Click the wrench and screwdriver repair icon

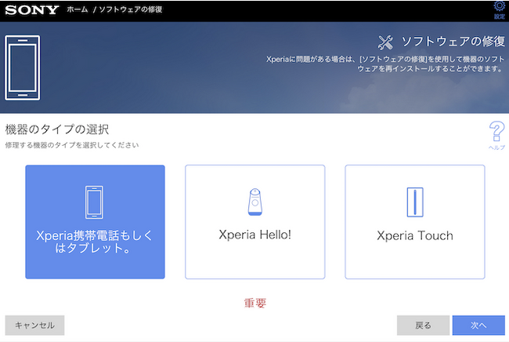[385, 42]
